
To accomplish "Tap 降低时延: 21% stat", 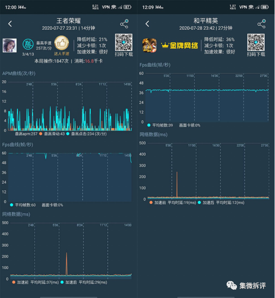I will (92, 40).
